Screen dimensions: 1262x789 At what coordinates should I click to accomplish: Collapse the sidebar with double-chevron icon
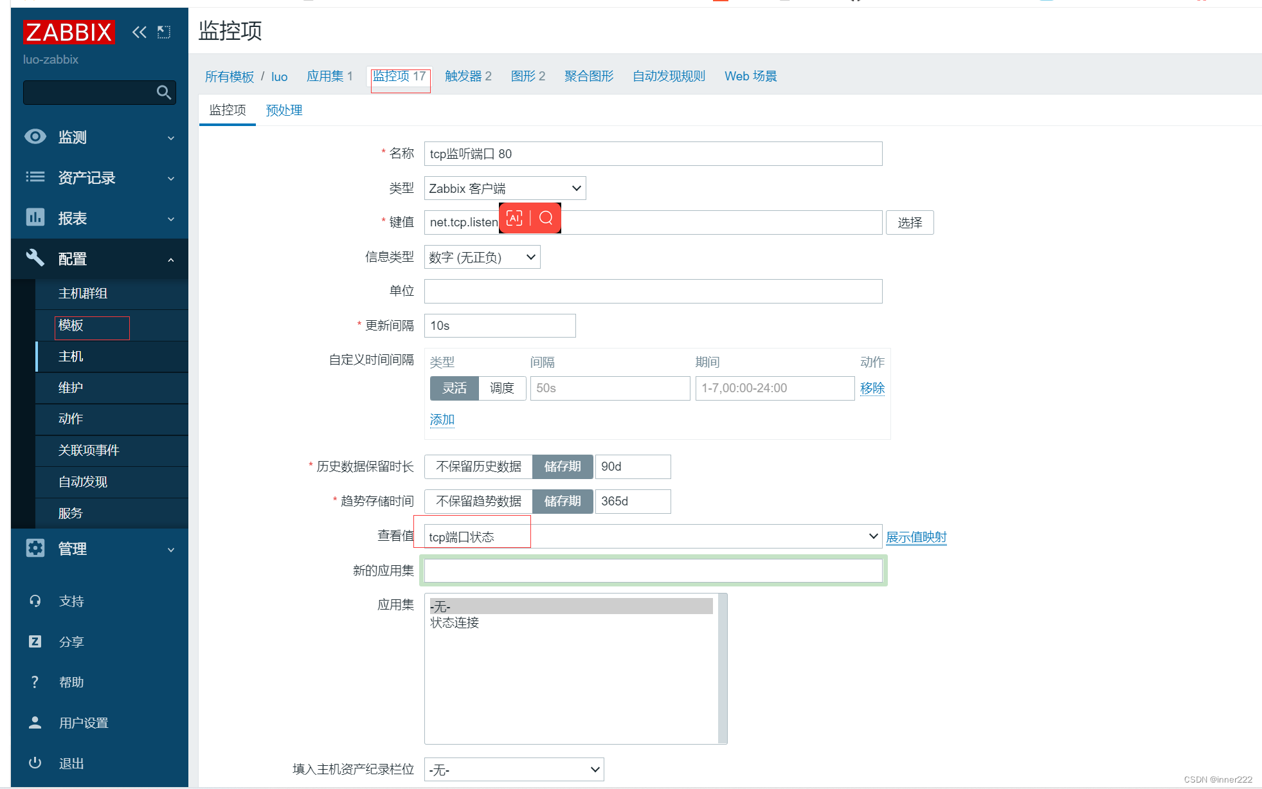[139, 32]
